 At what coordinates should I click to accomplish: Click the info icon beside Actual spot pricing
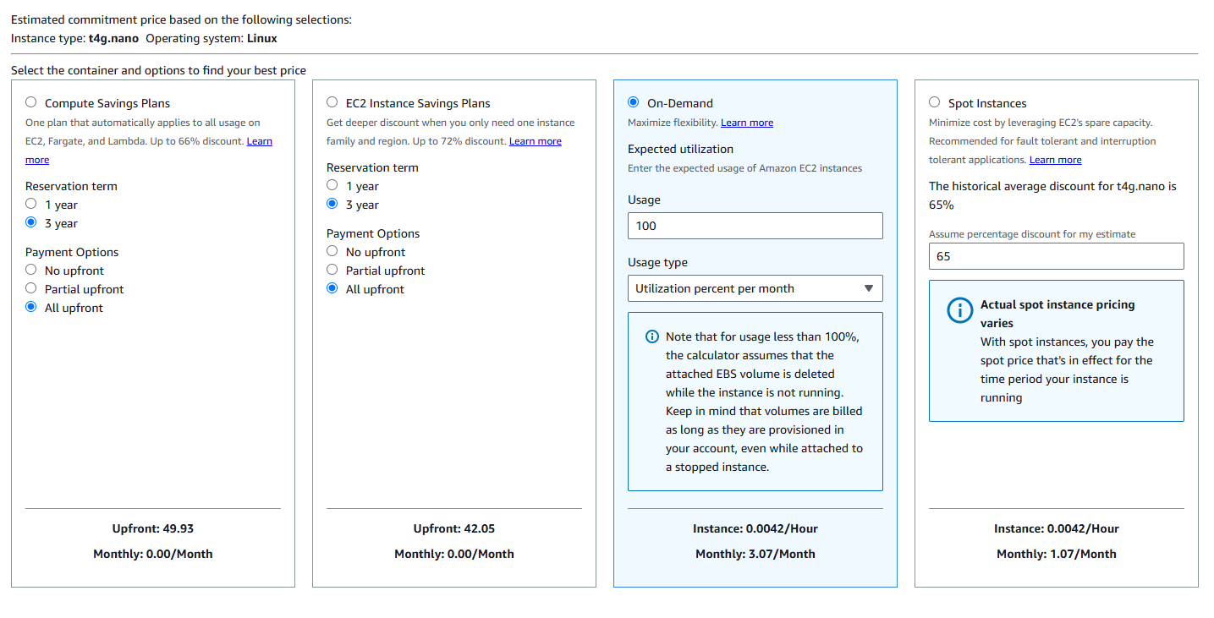point(959,311)
